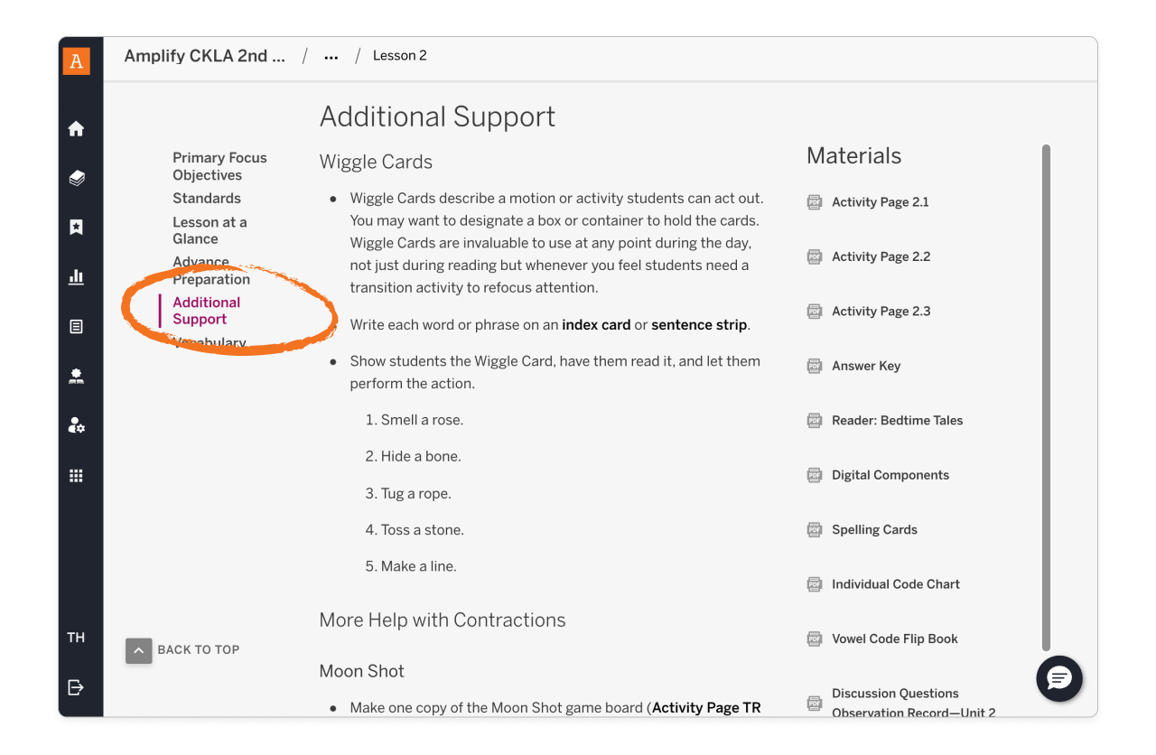Open the starred bookmark icon in sidebar

pos(77,228)
